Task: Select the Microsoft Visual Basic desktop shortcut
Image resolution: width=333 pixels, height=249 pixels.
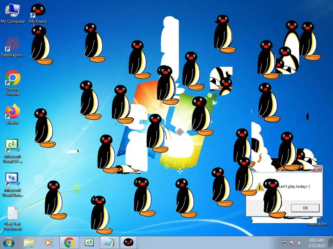Action: coord(13,185)
